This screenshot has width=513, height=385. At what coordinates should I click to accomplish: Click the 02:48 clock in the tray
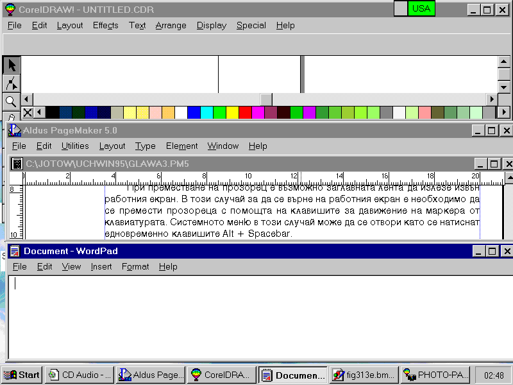tap(494, 375)
